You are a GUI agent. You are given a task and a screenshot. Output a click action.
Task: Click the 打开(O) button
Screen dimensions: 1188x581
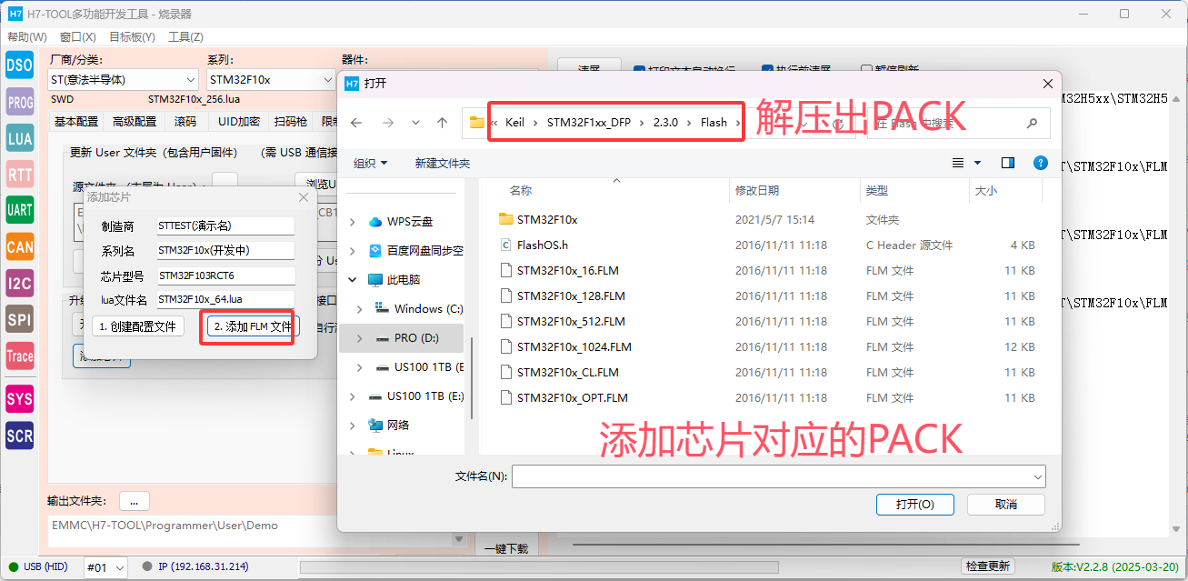[914, 505]
